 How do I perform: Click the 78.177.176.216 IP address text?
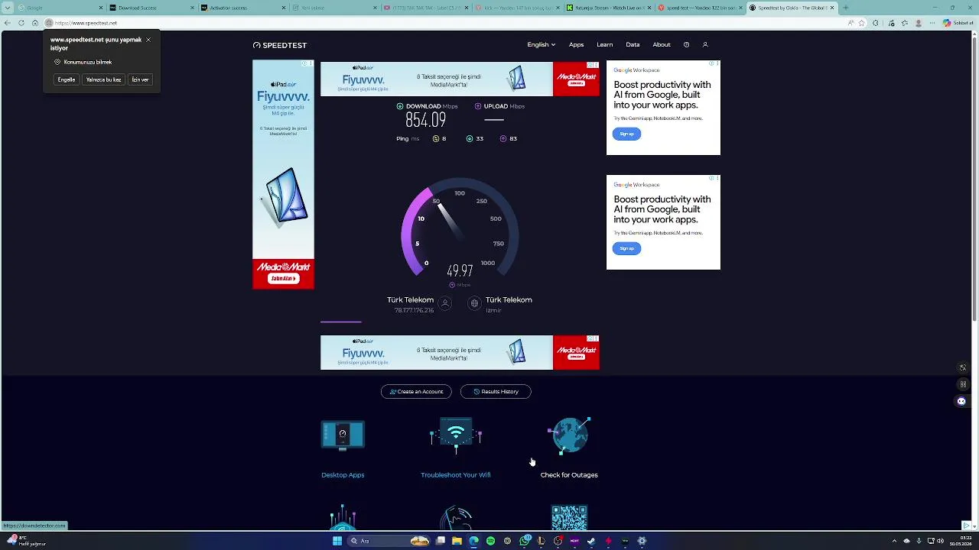414,311
